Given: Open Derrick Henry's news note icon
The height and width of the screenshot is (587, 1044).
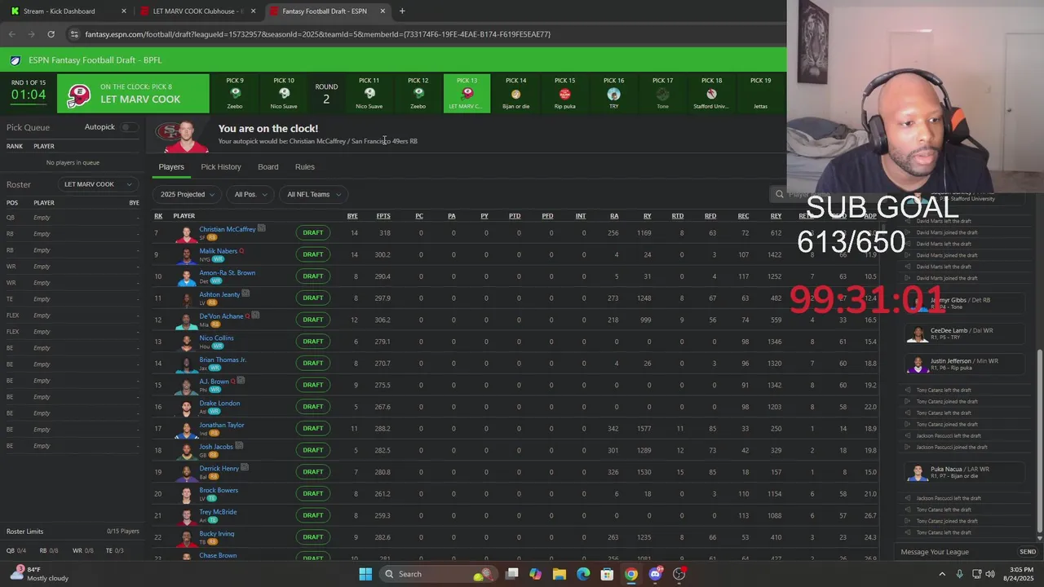Looking at the screenshot, I should pyautogui.click(x=245, y=468).
